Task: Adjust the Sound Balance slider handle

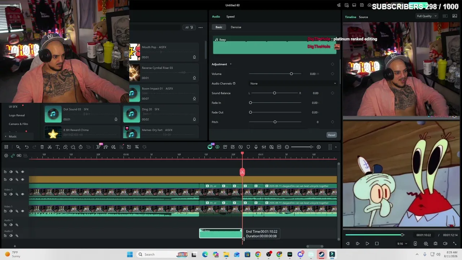Action: (x=275, y=93)
